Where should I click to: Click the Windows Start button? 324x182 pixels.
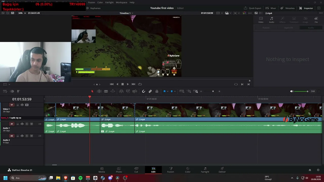(x=5, y=178)
